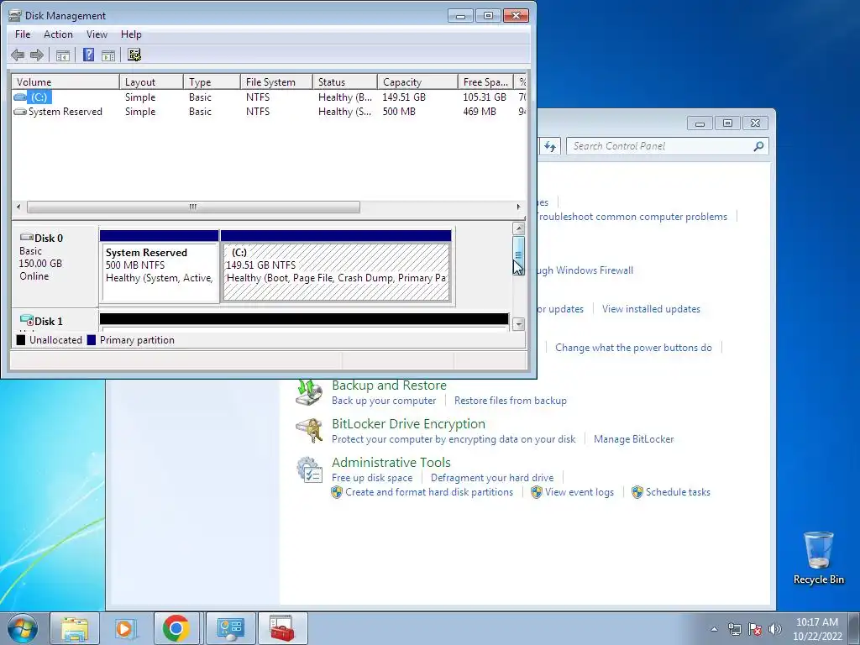
Task: Select the Disk 1 unallocated black bar
Action: pyautogui.click(x=304, y=319)
